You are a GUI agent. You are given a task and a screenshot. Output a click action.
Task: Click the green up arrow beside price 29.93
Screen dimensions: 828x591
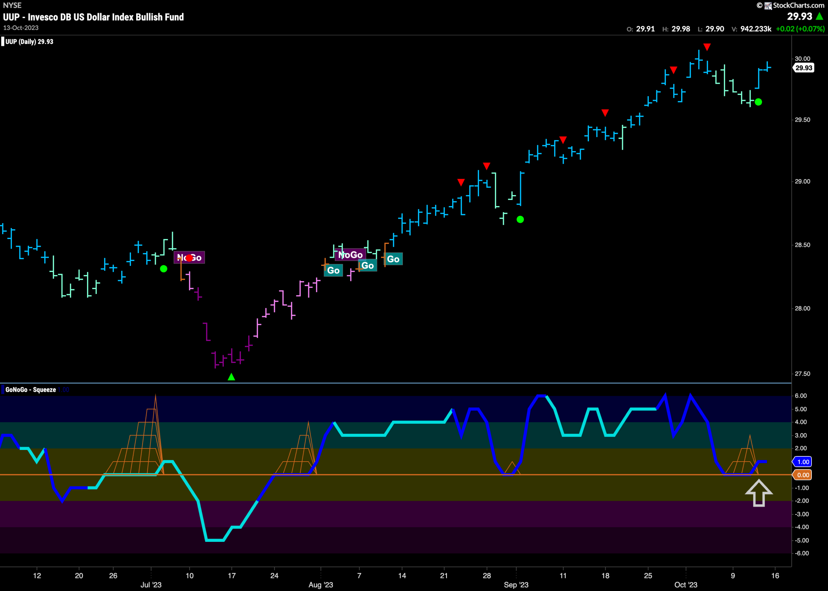pyautogui.click(x=820, y=16)
